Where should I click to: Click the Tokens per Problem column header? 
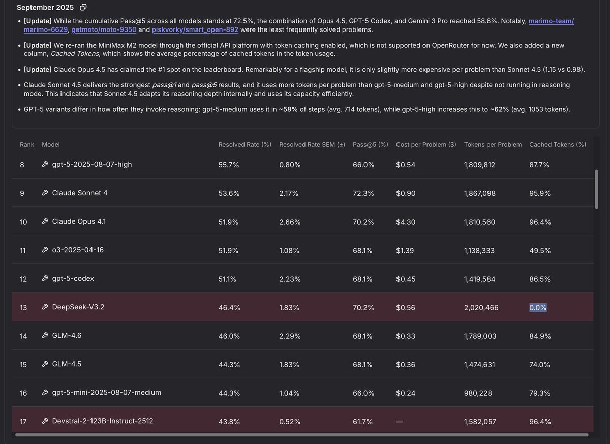[493, 145]
